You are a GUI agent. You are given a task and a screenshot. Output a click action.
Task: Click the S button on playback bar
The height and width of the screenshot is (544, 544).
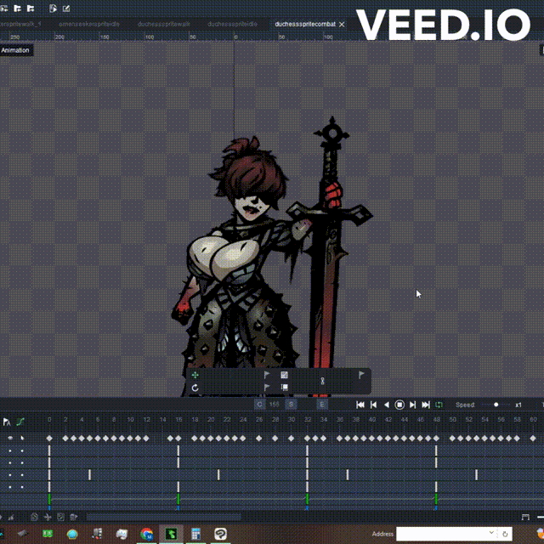click(291, 405)
